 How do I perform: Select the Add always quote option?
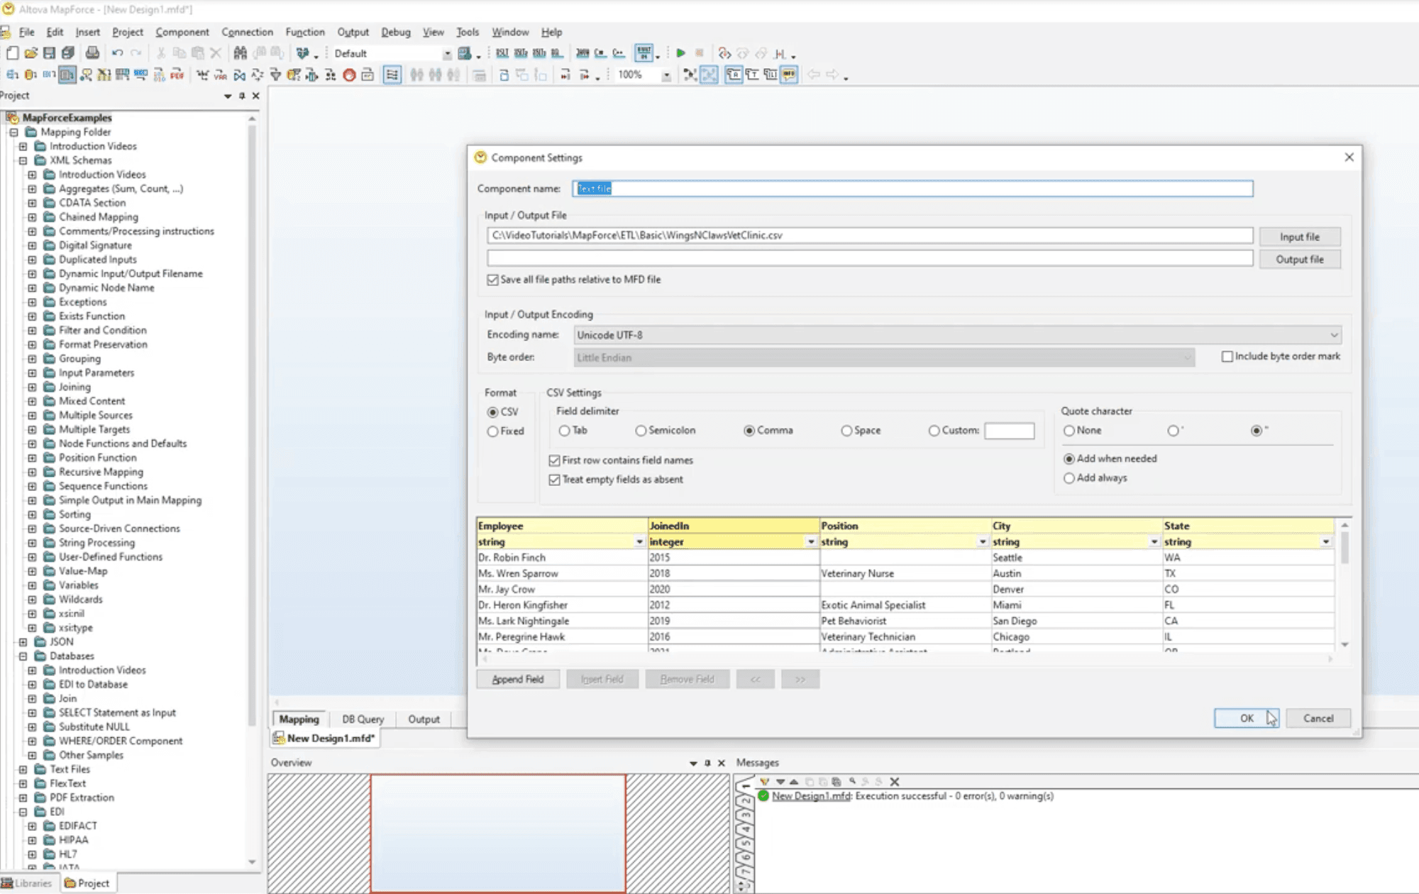[x=1069, y=478]
